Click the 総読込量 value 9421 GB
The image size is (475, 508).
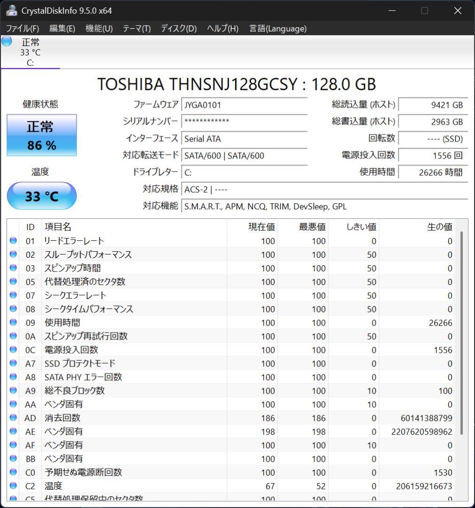433,105
